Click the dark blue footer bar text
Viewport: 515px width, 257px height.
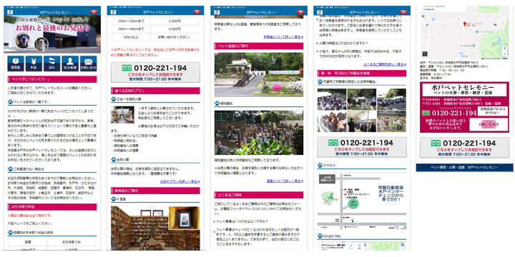[x=464, y=167]
